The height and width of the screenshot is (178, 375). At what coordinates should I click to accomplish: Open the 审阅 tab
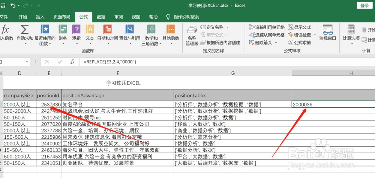click(118, 17)
